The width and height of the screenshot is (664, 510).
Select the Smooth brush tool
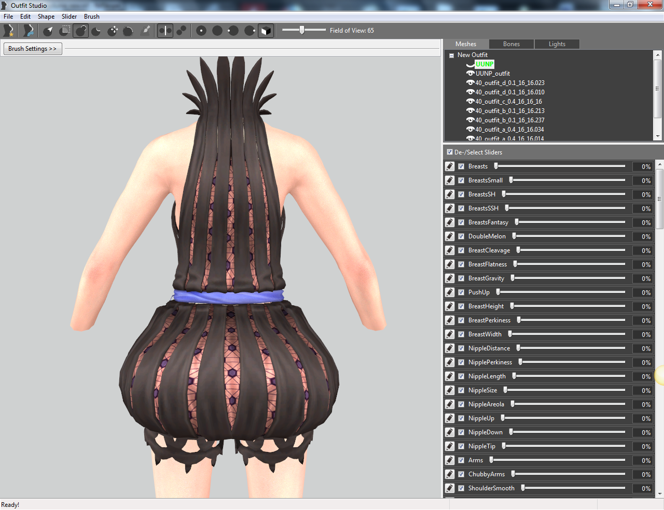pos(128,31)
